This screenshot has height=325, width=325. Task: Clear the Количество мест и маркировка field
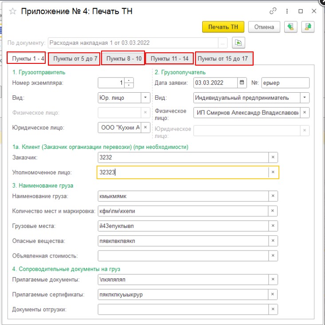273,211
